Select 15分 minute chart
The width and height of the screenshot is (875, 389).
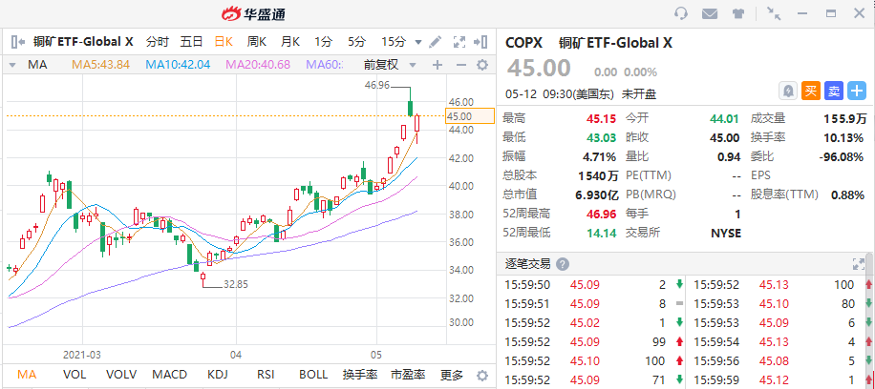pyautogui.click(x=394, y=41)
